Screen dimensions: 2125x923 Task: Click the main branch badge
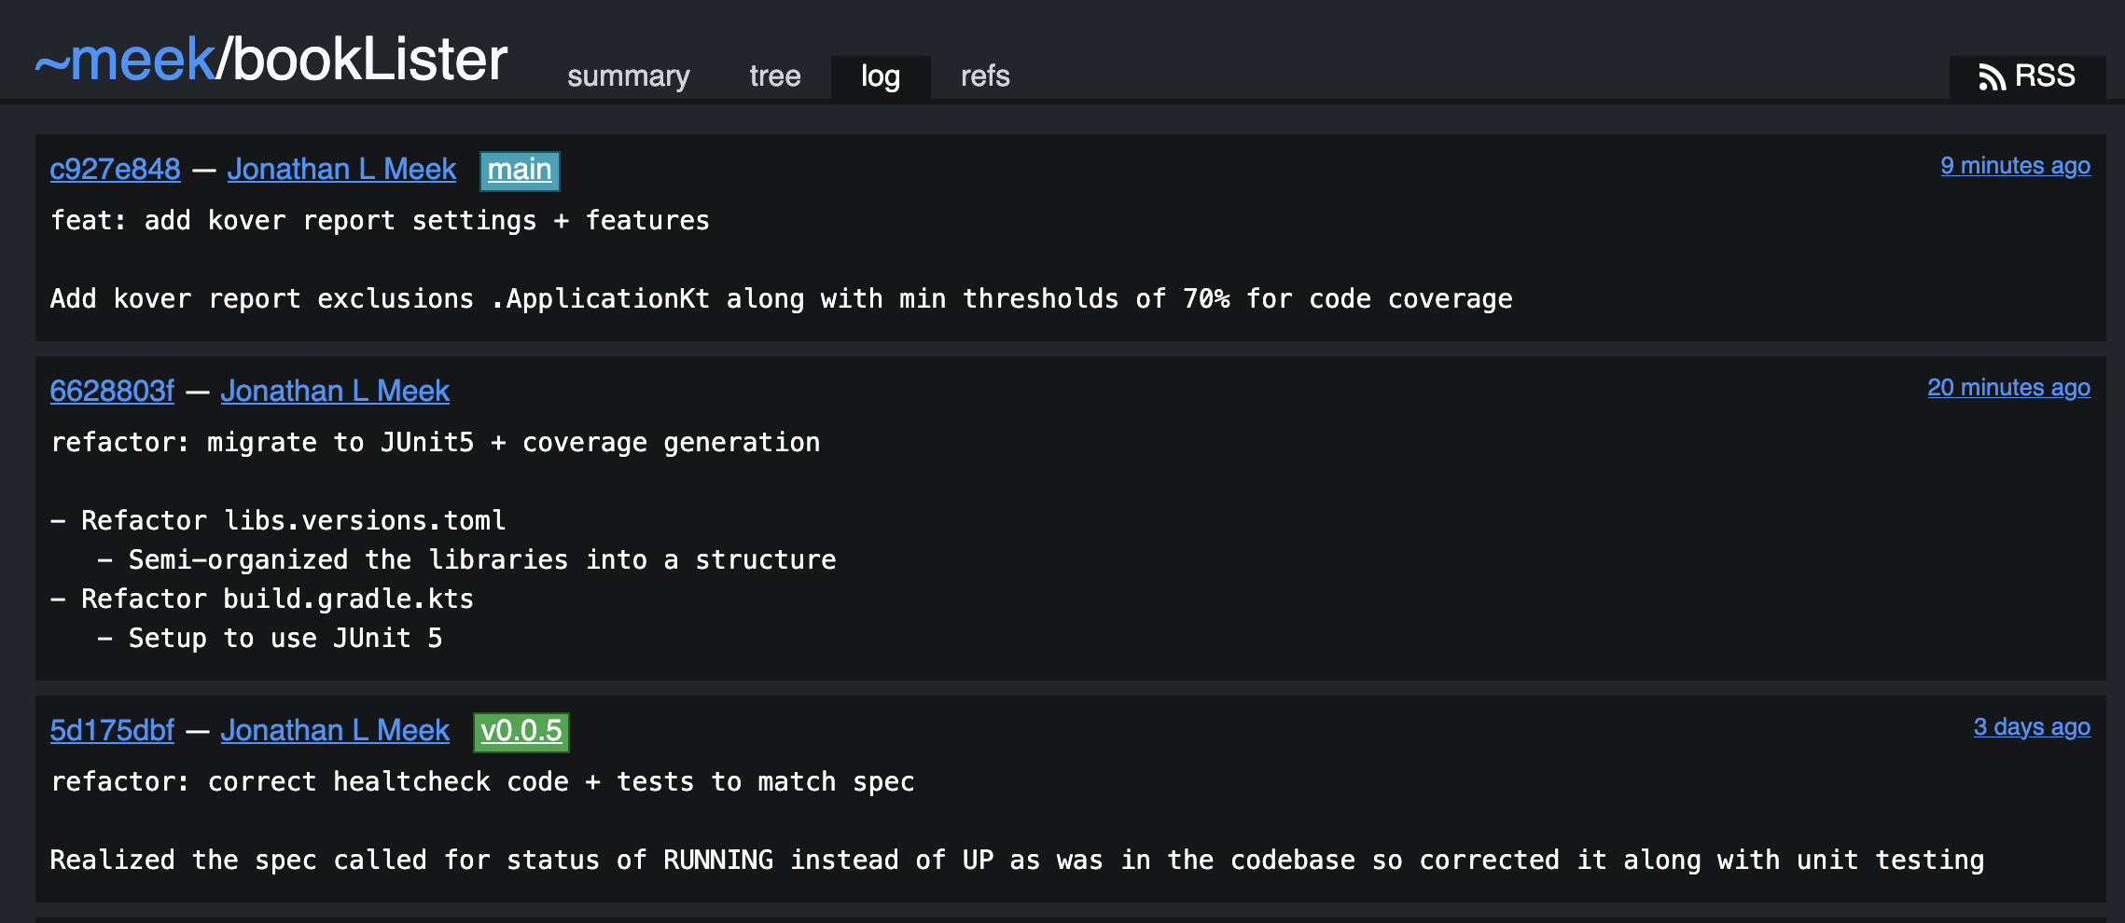[520, 171]
